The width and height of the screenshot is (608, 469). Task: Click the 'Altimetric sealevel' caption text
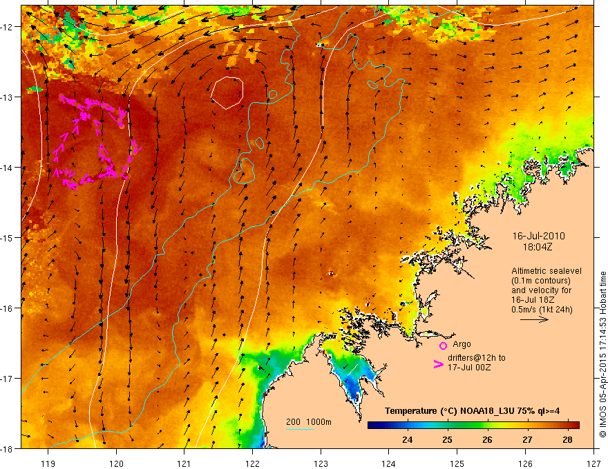547,271
